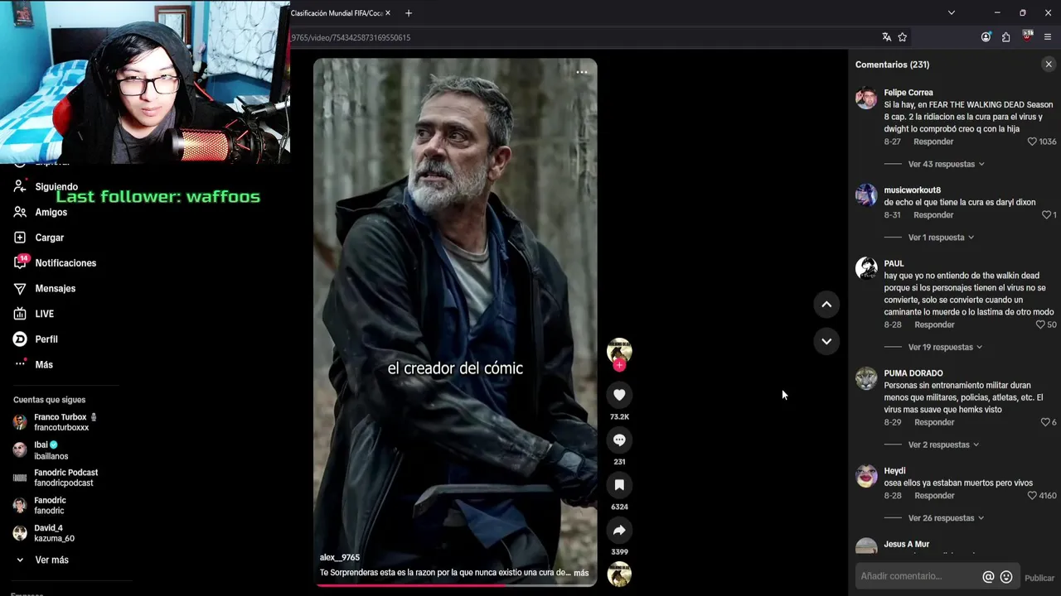
Task: Bookmark the video with the save icon
Action: click(x=619, y=485)
